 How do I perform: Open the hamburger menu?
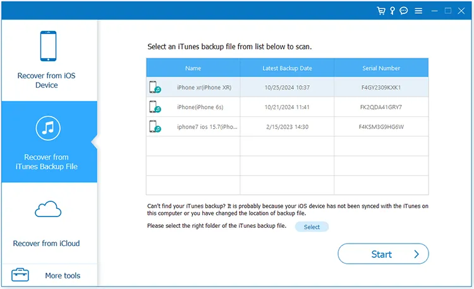click(x=418, y=11)
